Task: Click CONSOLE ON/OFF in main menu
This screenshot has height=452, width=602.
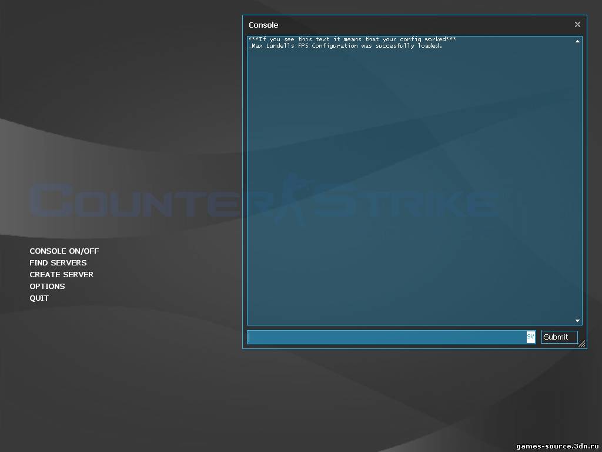Action: coord(64,251)
